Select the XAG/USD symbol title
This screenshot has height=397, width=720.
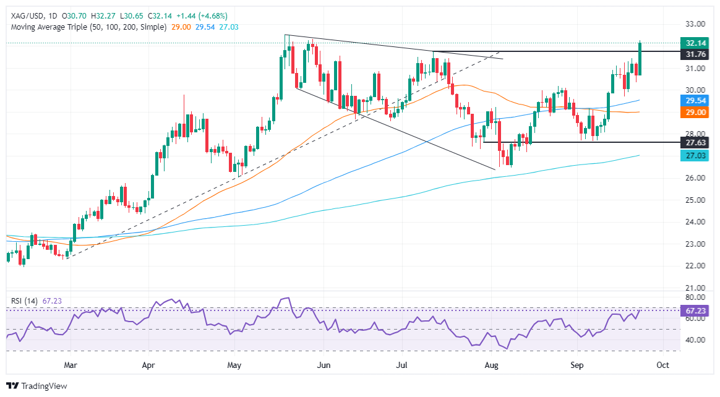click(x=28, y=16)
